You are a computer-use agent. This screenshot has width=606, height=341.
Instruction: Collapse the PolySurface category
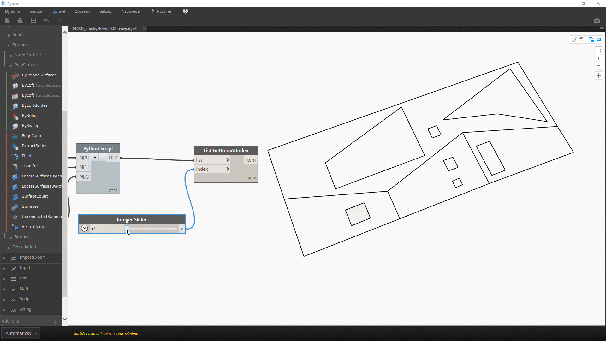[10, 65]
